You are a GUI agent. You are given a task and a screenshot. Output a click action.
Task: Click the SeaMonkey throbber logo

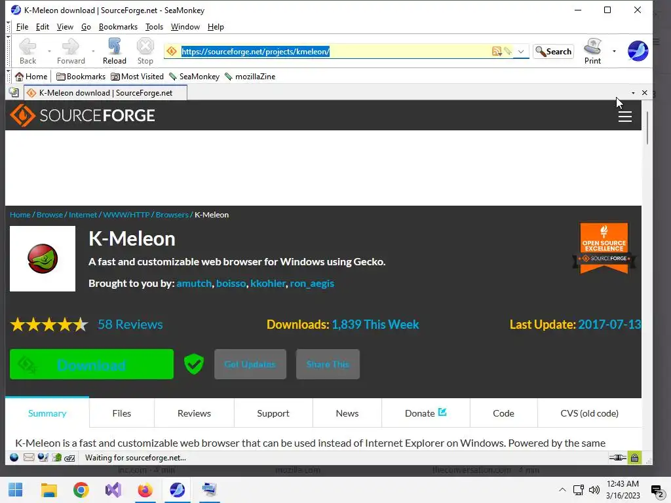(638, 51)
